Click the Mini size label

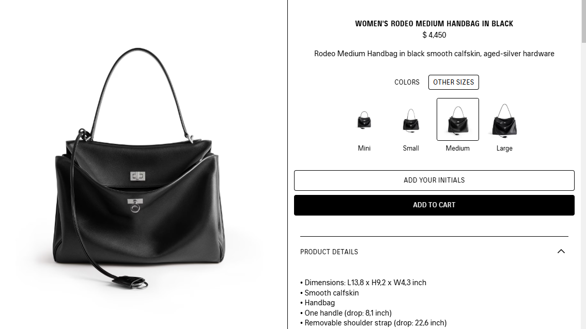point(364,148)
